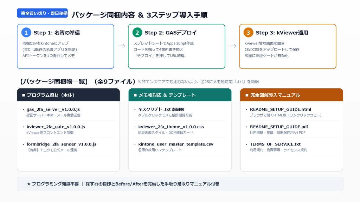Select the heading 【パッケージ同梱物一覧】（全9ファイル）
Screen dimensions: 360x202
pos(77,81)
